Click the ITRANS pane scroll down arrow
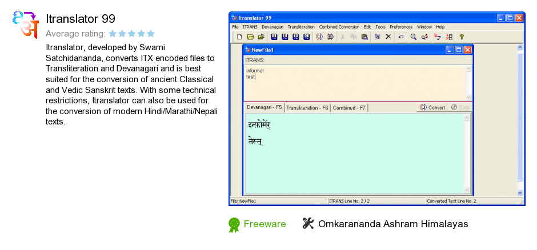This screenshot has width=537, height=250. coord(468,97)
